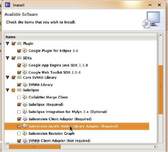The width and height of the screenshot is (168, 152).
Task: Uncheck SVNKit Client Adapter (Not required)
Action: pos(19,141)
